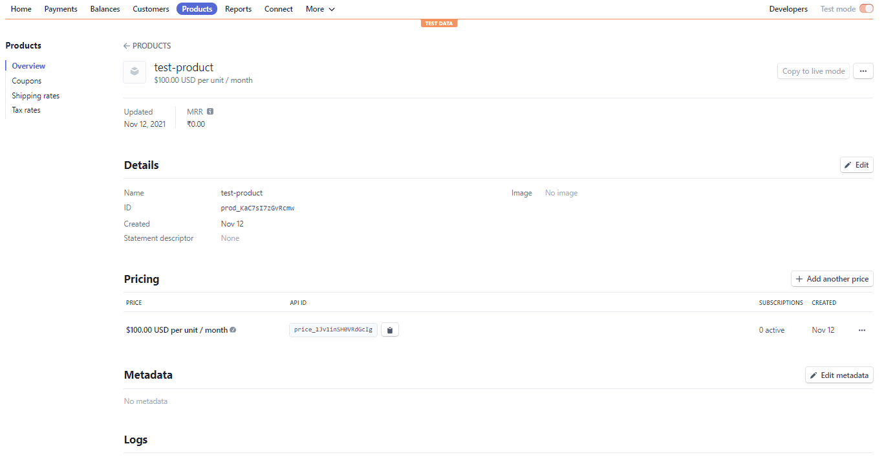Go to the Customers tab
Screen dimensions: 884x457
151,9
